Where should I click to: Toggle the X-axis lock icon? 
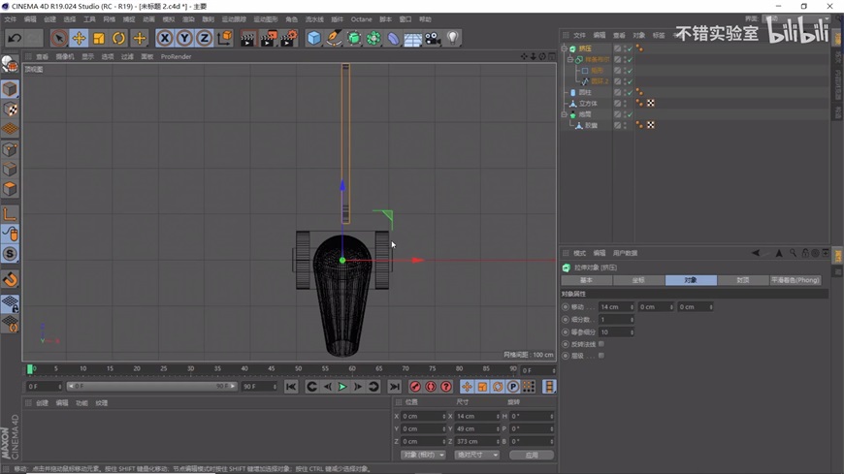tap(165, 38)
